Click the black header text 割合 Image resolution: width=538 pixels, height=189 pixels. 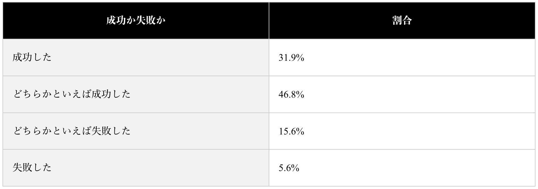click(402, 20)
